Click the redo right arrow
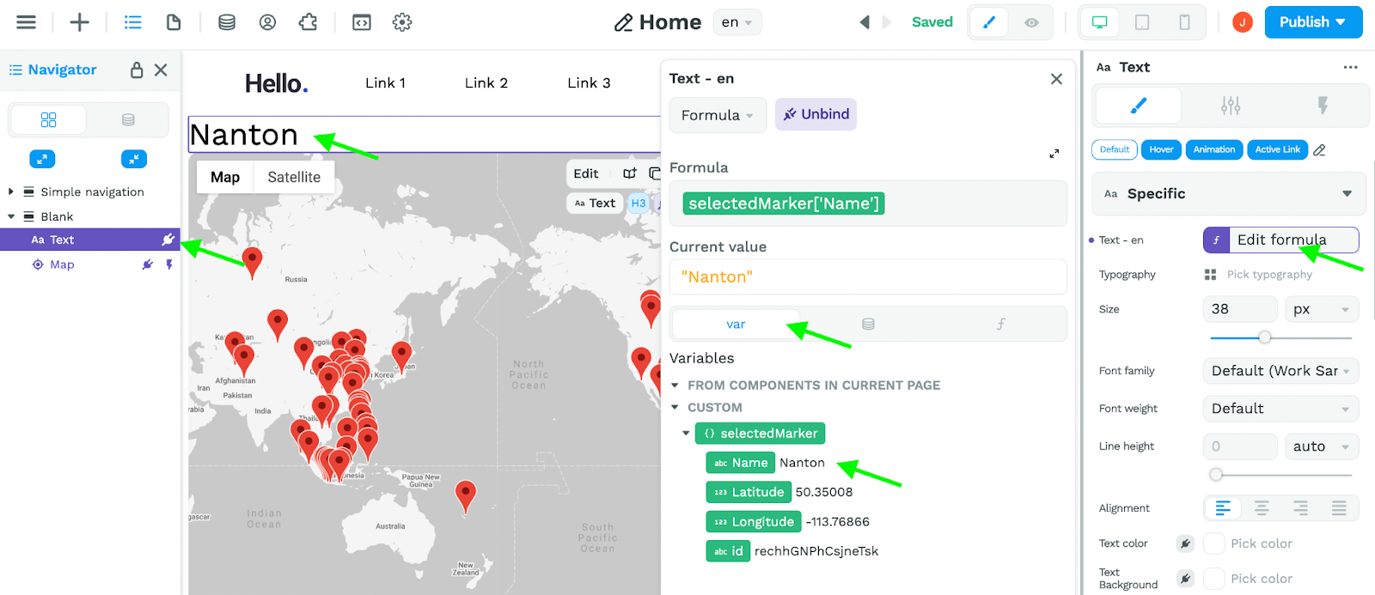 (x=887, y=22)
